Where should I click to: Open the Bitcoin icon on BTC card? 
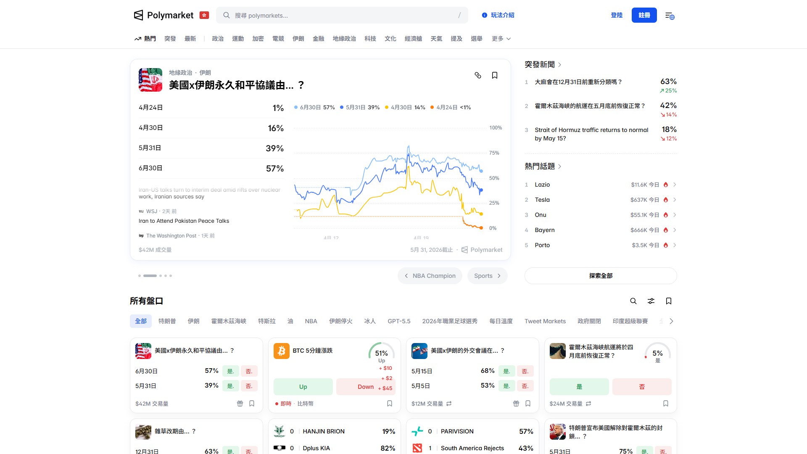(282, 351)
